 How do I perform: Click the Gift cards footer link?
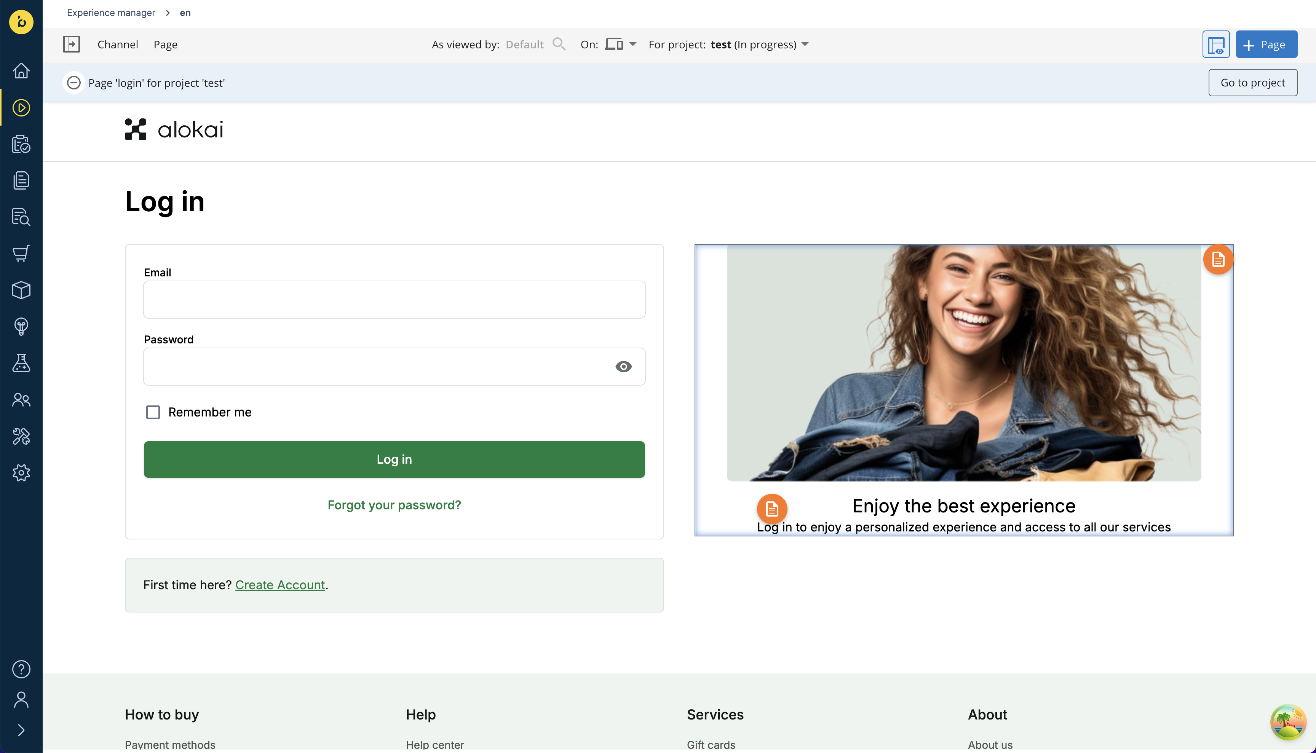[x=711, y=745]
